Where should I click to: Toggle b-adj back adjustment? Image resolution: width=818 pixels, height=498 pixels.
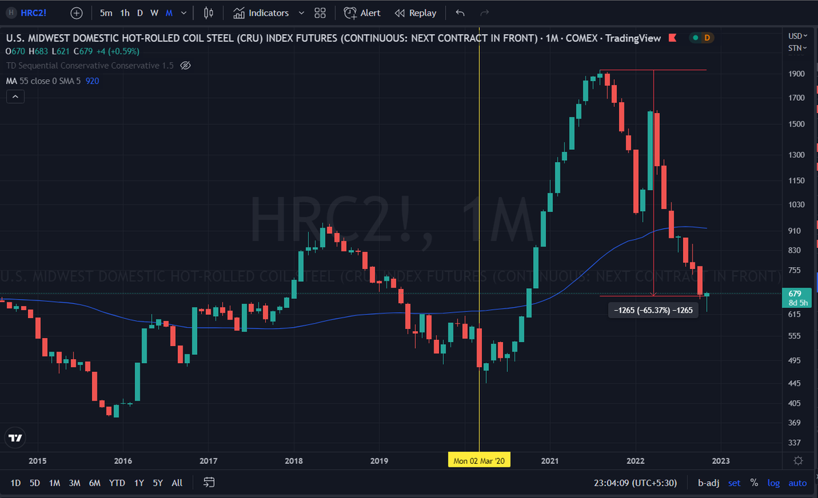pyautogui.click(x=709, y=482)
